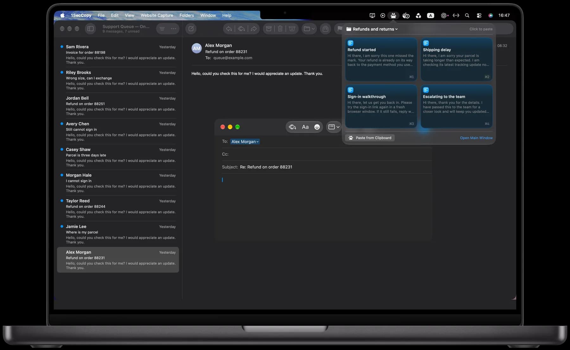Open the emoji picker in compose window
570x350 pixels.
(x=317, y=127)
